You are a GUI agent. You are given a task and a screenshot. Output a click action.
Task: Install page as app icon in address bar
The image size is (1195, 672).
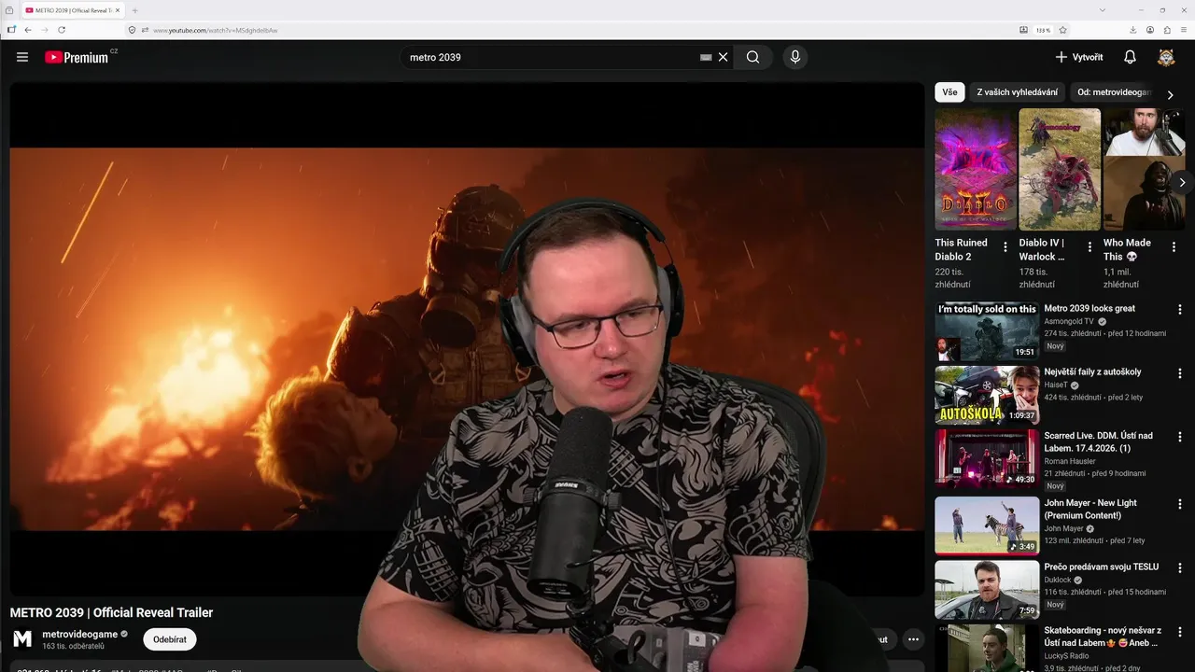click(x=1024, y=30)
